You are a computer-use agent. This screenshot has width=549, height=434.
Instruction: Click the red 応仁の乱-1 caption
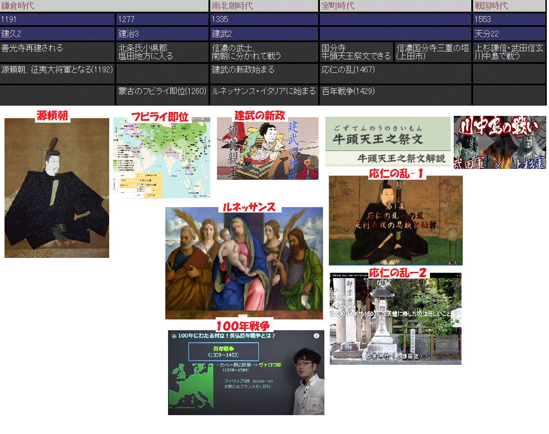397,174
